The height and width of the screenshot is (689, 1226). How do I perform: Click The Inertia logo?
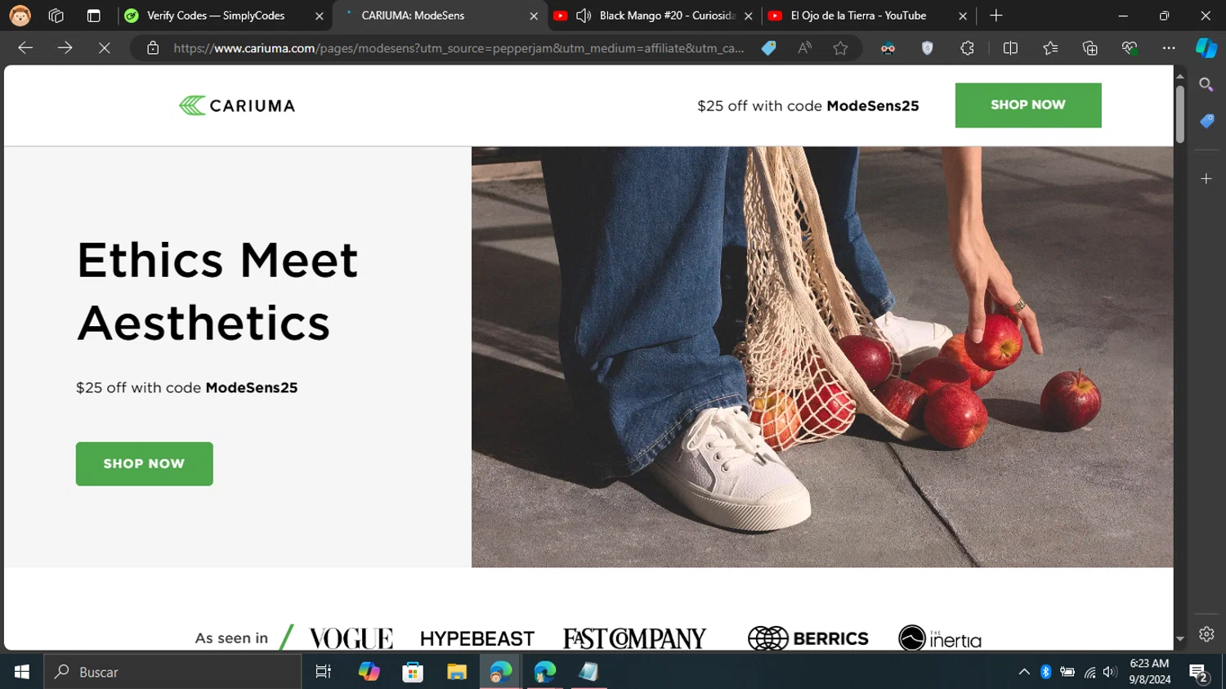tap(940, 638)
